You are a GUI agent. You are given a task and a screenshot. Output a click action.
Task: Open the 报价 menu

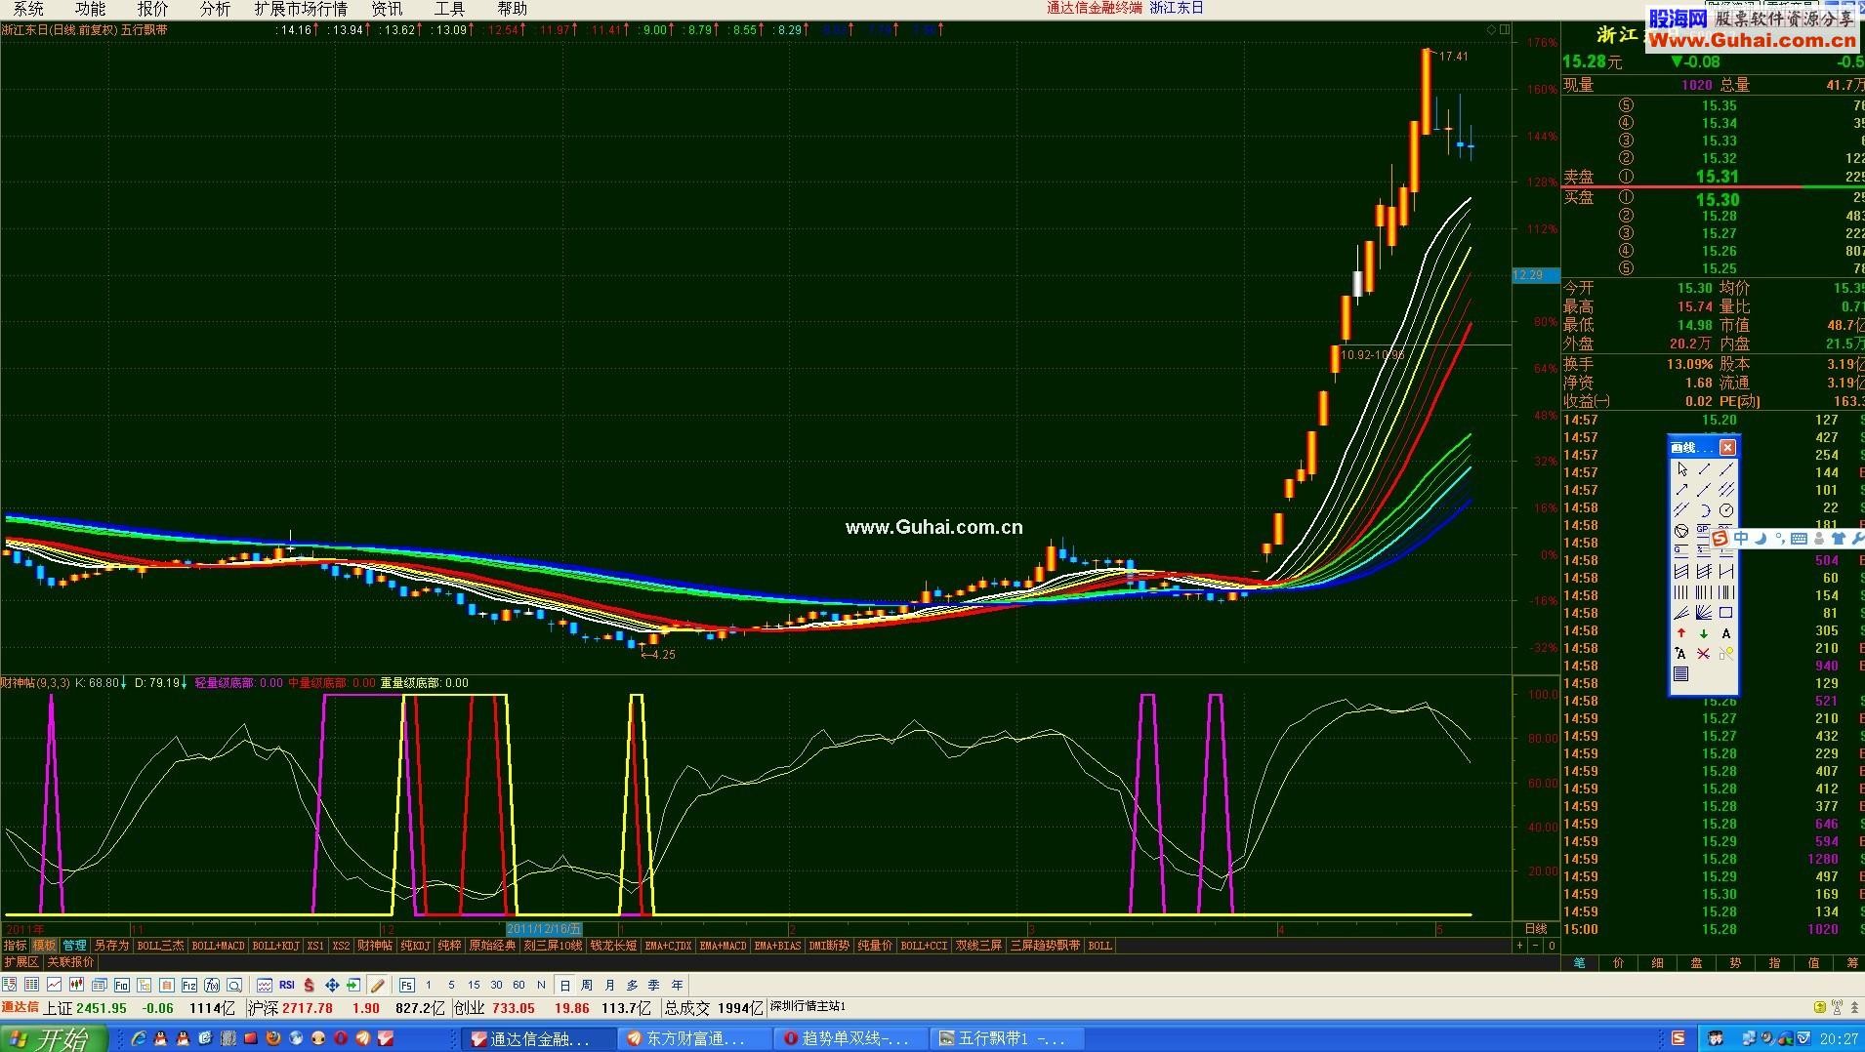[152, 9]
